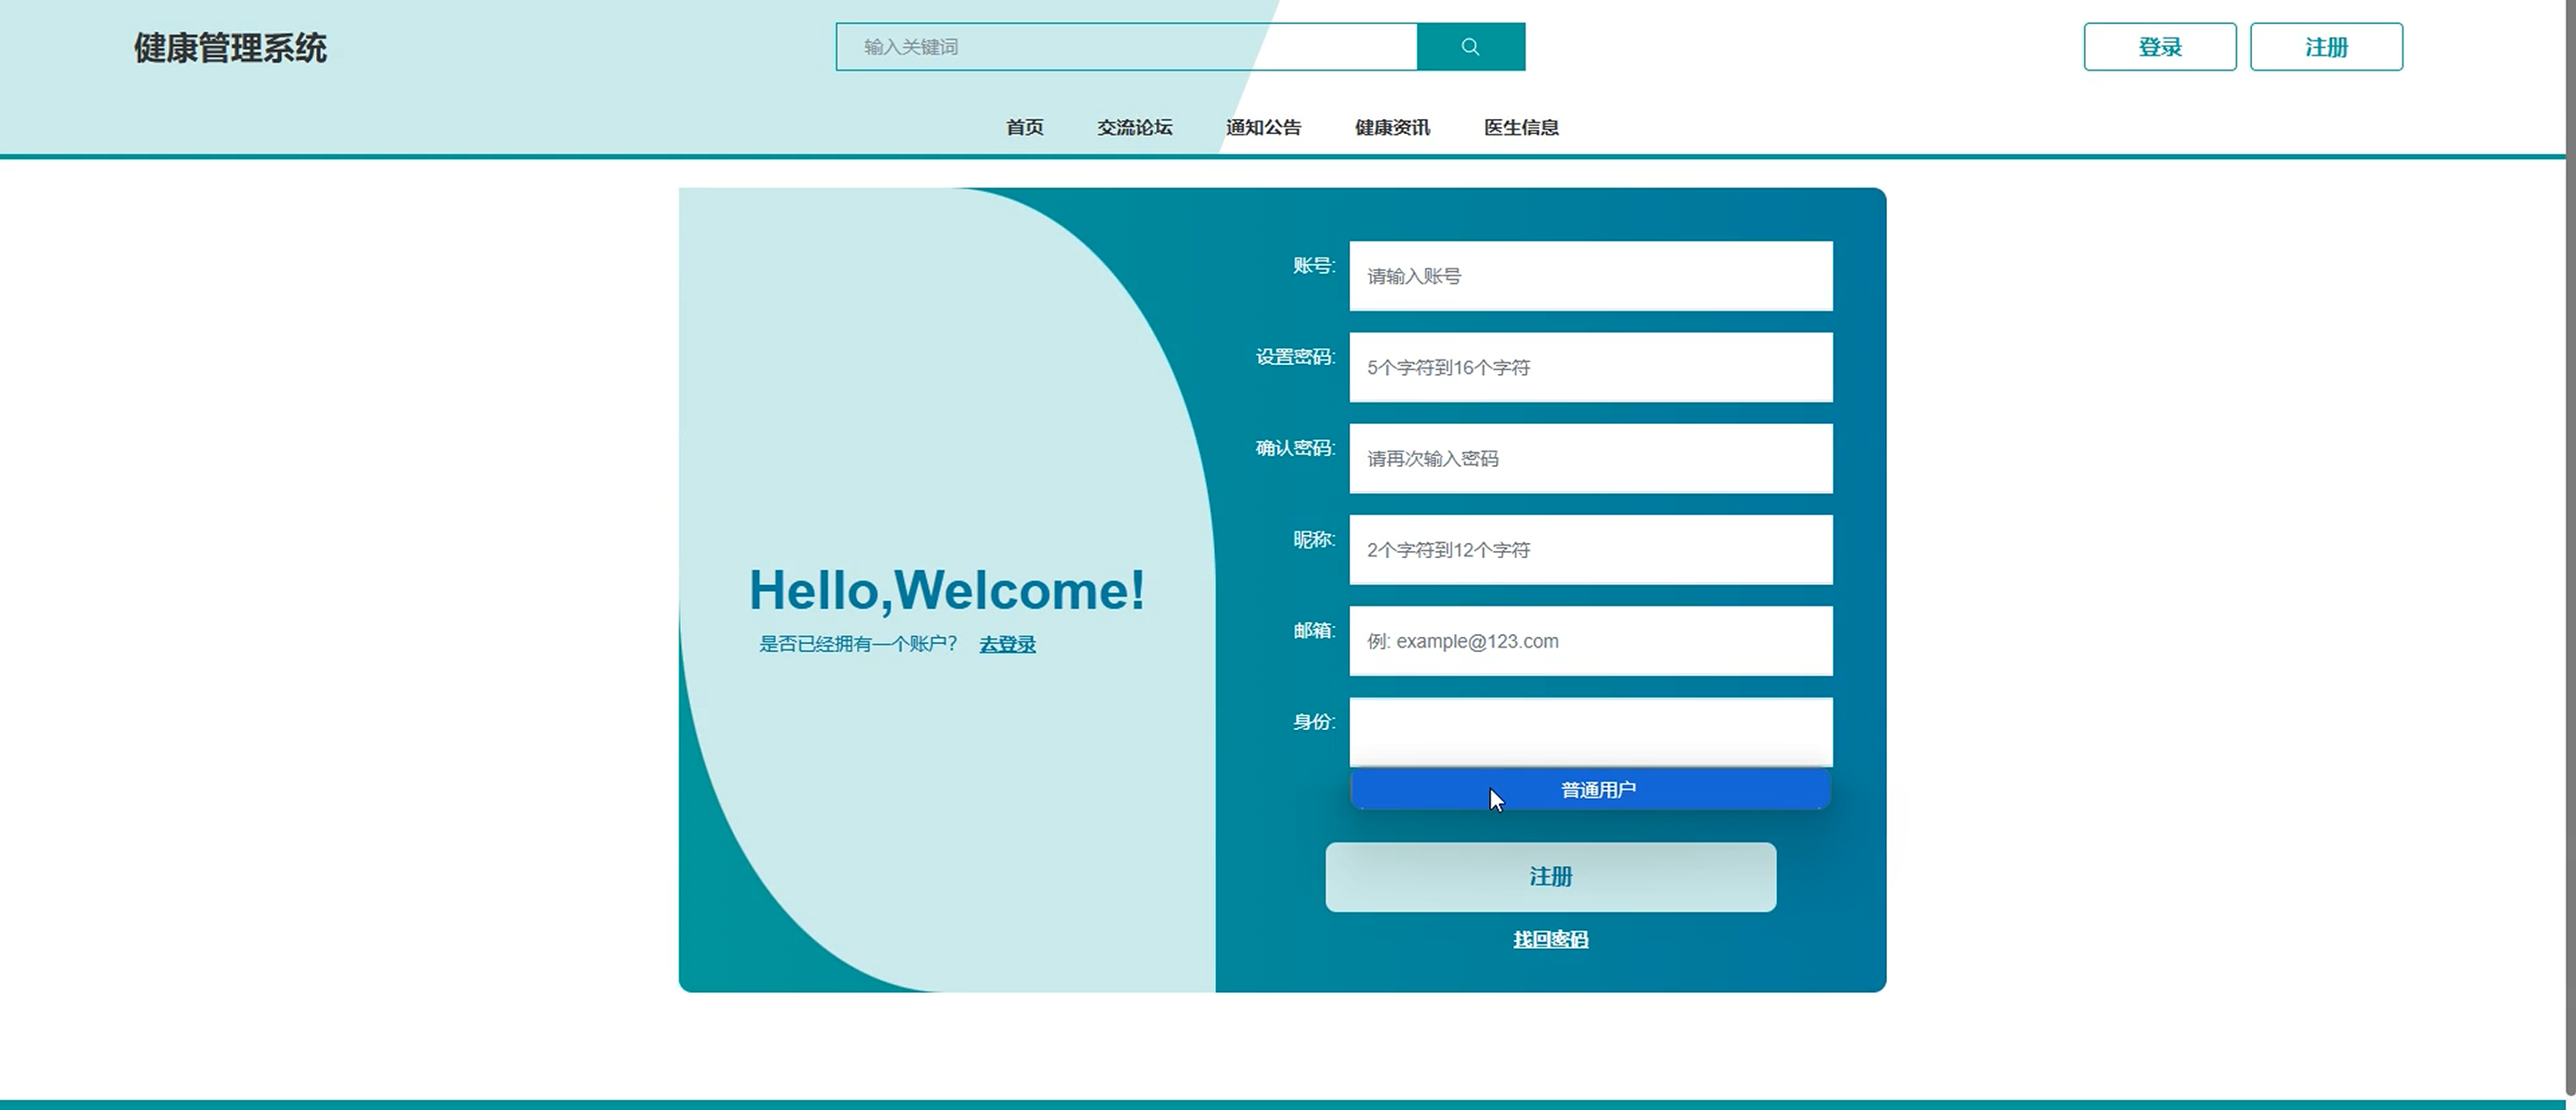Submit the form with 注册 button
The height and width of the screenshot is (1110, 2576).
1550,877
